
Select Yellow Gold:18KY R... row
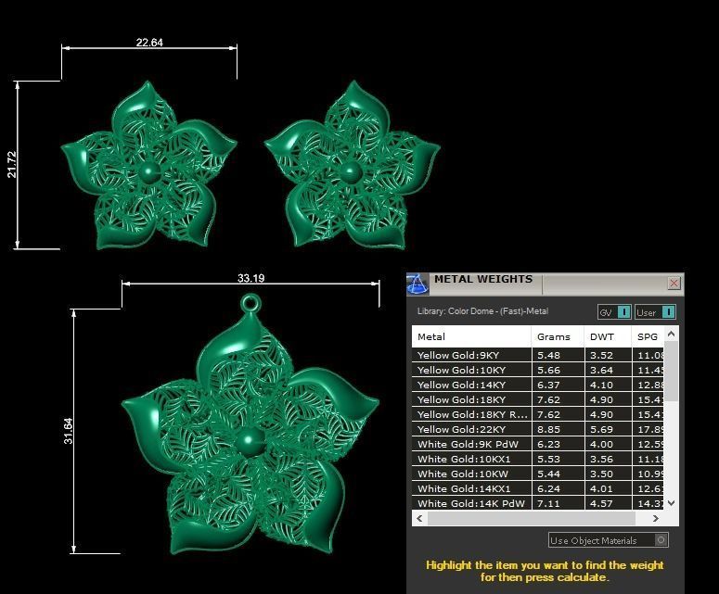pos(537,414)
